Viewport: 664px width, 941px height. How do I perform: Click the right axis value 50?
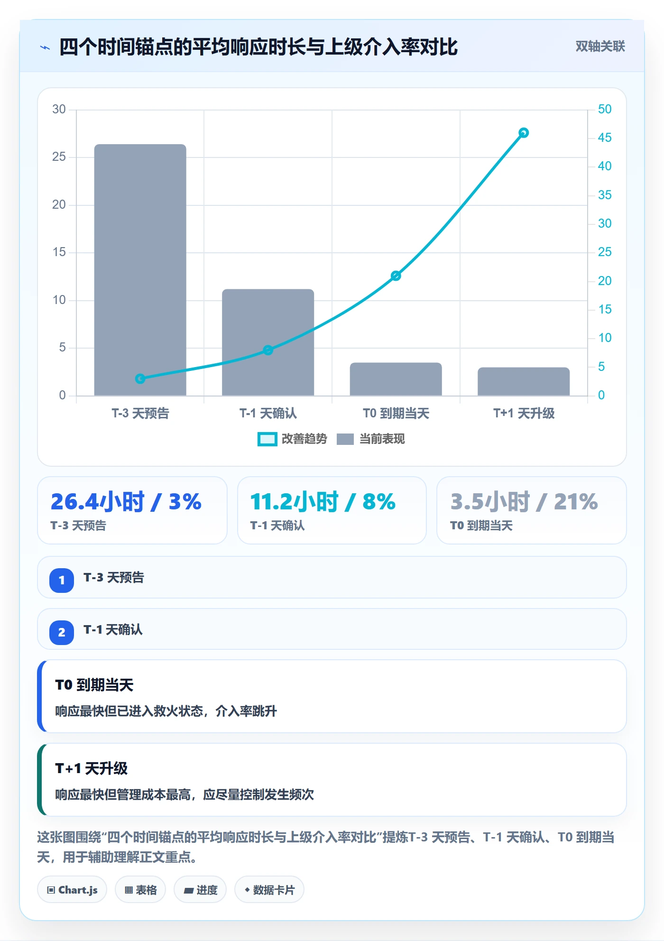point(605,109)
